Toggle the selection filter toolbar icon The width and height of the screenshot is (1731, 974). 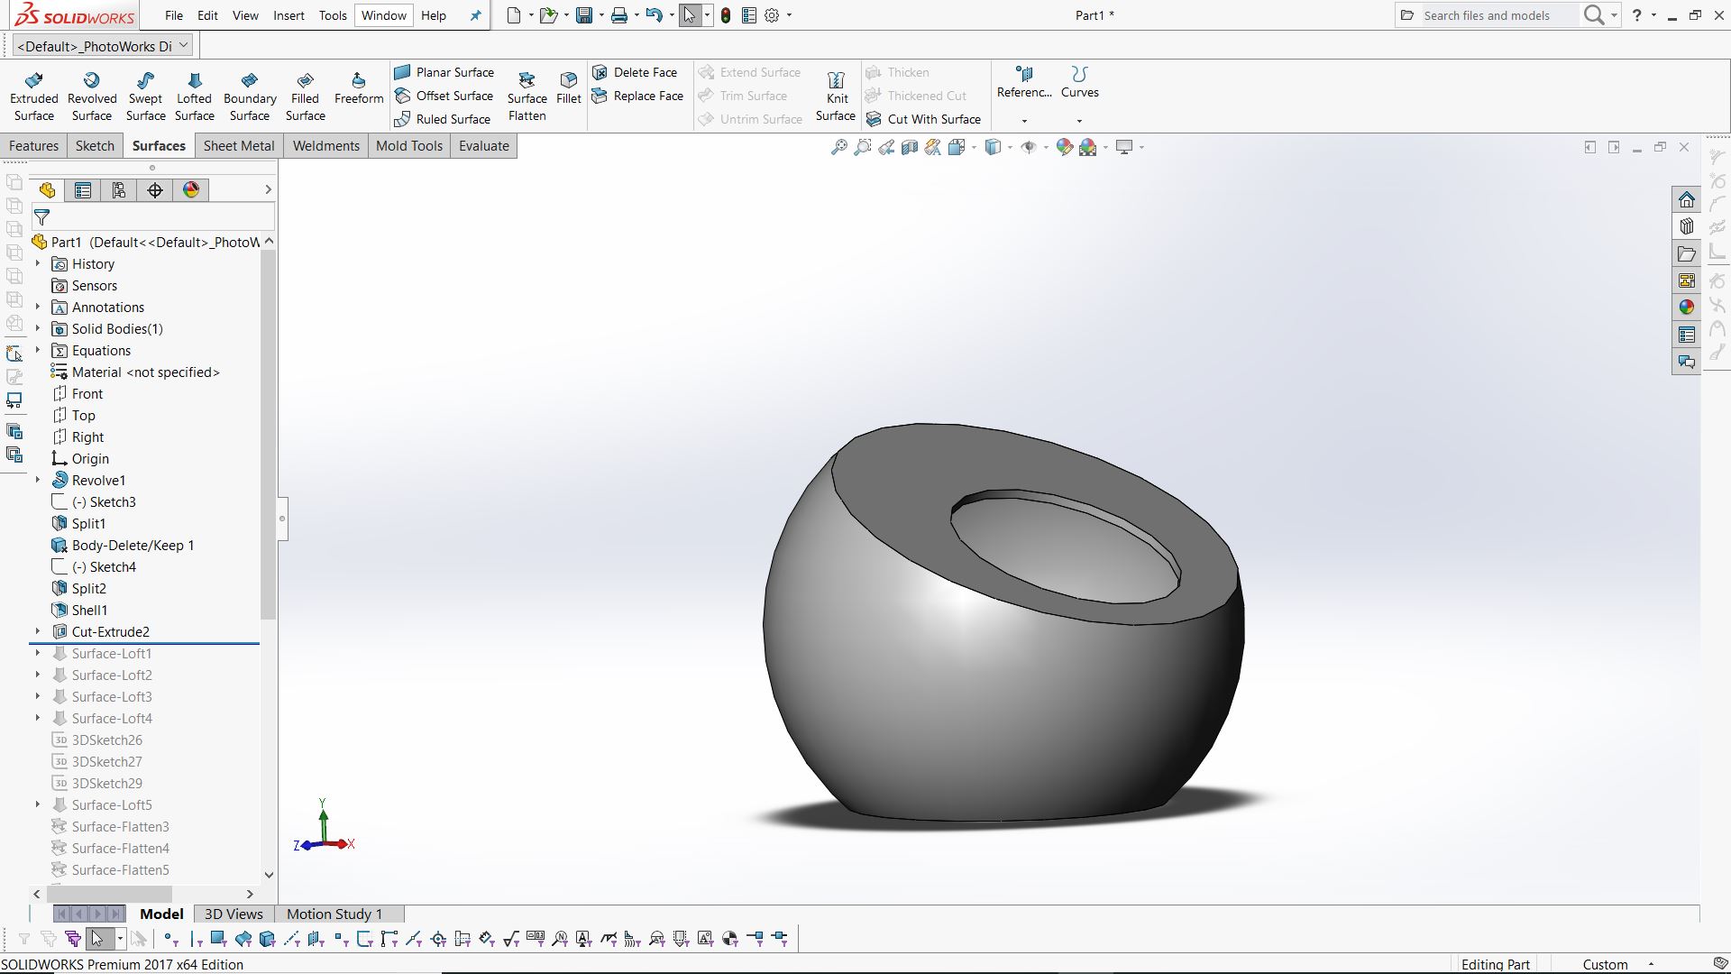24,939
